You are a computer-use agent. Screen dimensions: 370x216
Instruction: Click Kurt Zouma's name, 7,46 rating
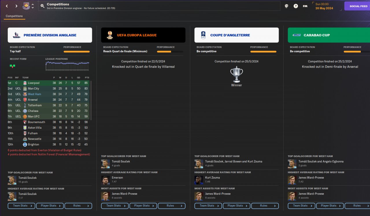coord(212,178)
